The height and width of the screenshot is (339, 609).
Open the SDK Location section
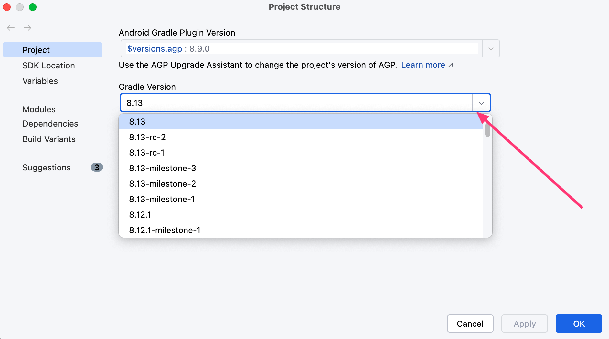click(48, 66)
